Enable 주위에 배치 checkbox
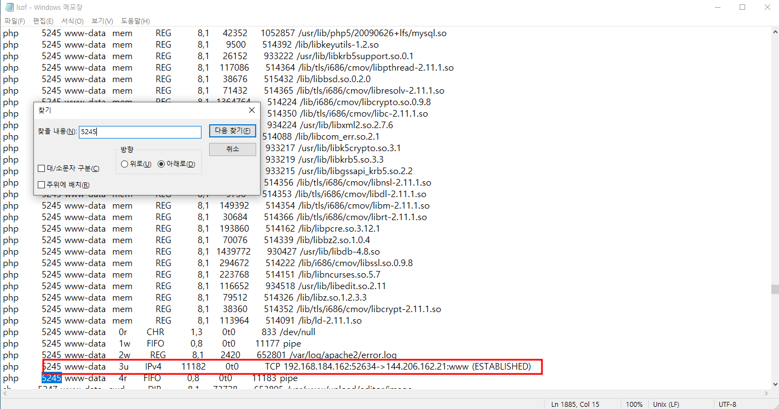 [x=64, y=185]
